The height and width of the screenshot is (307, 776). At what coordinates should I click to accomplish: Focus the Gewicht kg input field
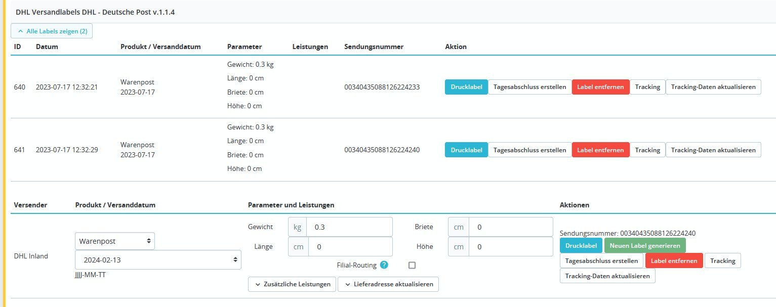point(349,227)
